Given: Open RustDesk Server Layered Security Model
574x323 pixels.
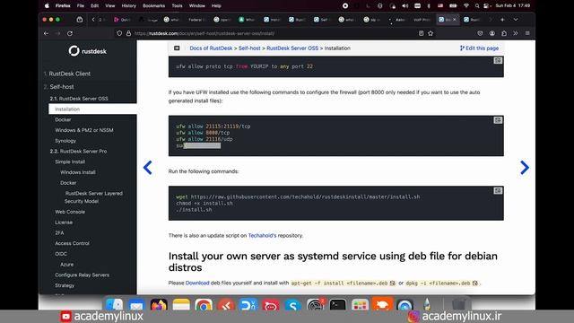Looking at the screenshot, I should (x=93, y=197).
